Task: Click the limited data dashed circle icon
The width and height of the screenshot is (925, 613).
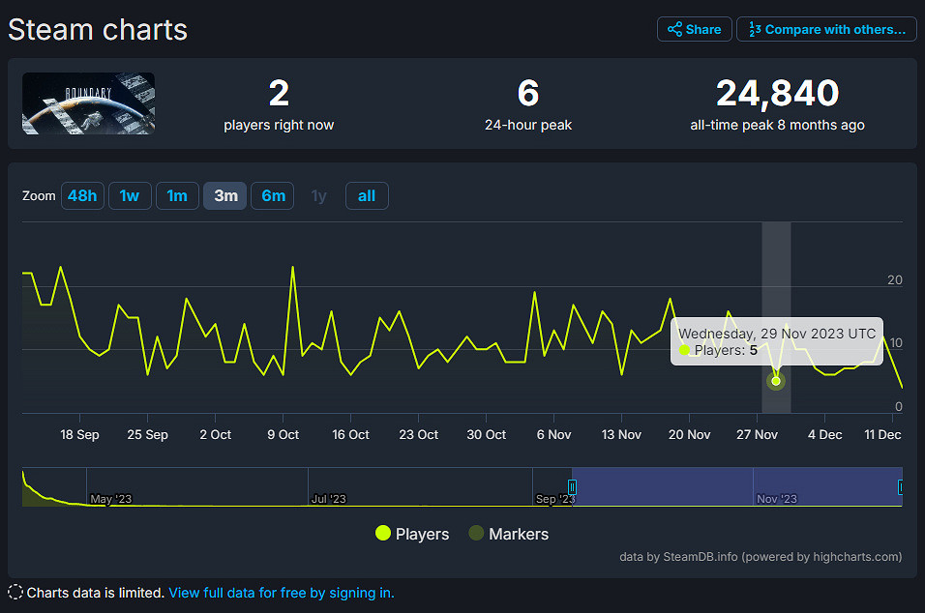Action: (15, 593)
